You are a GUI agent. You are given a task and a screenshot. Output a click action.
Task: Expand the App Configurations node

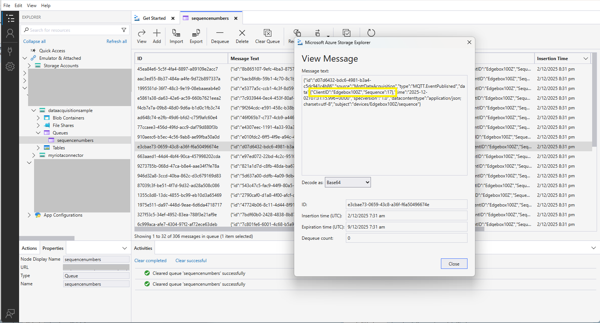coord(29,215)
